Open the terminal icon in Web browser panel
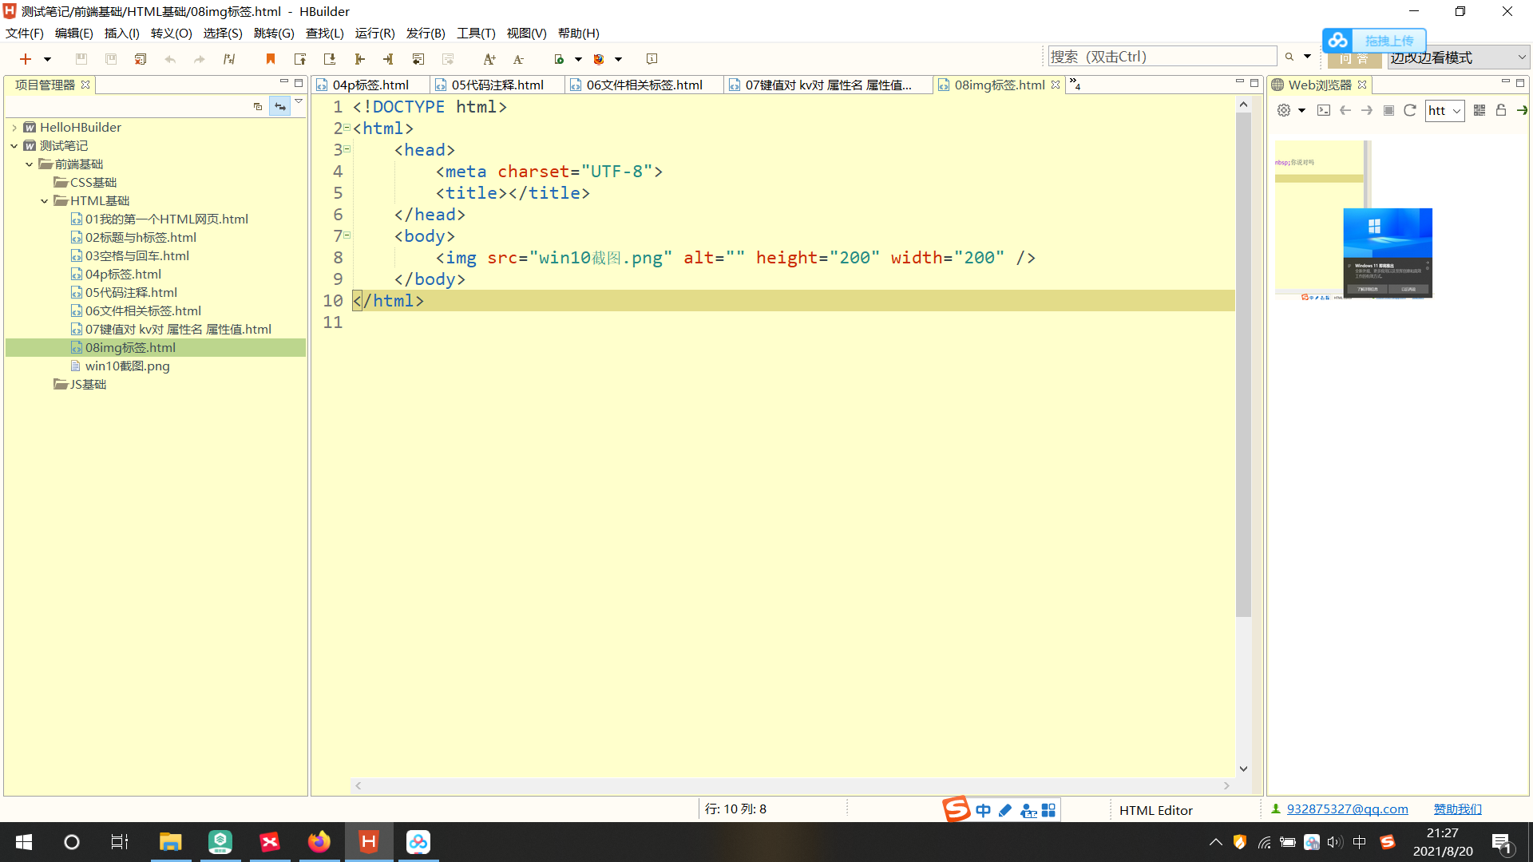The image size is (1533, 862). pos(1324,110)
